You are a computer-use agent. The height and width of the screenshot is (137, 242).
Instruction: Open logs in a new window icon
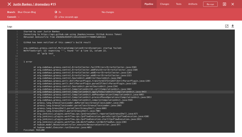227,26
